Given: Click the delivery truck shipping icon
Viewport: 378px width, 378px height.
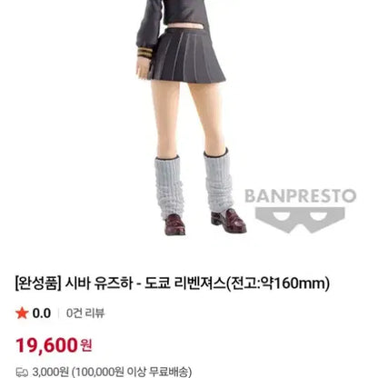Looking at the screenshot, I should 22,372.
